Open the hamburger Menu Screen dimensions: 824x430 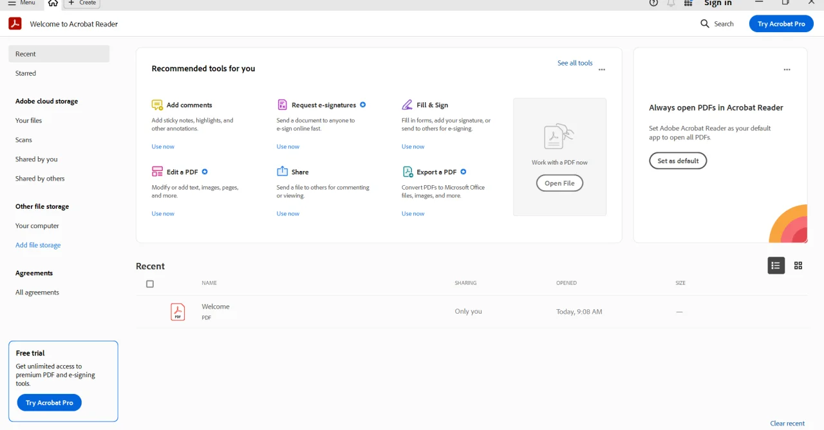[21, 3]
